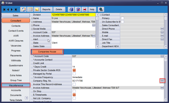Click scroll-down arrow of lower accounts panel

166,100
